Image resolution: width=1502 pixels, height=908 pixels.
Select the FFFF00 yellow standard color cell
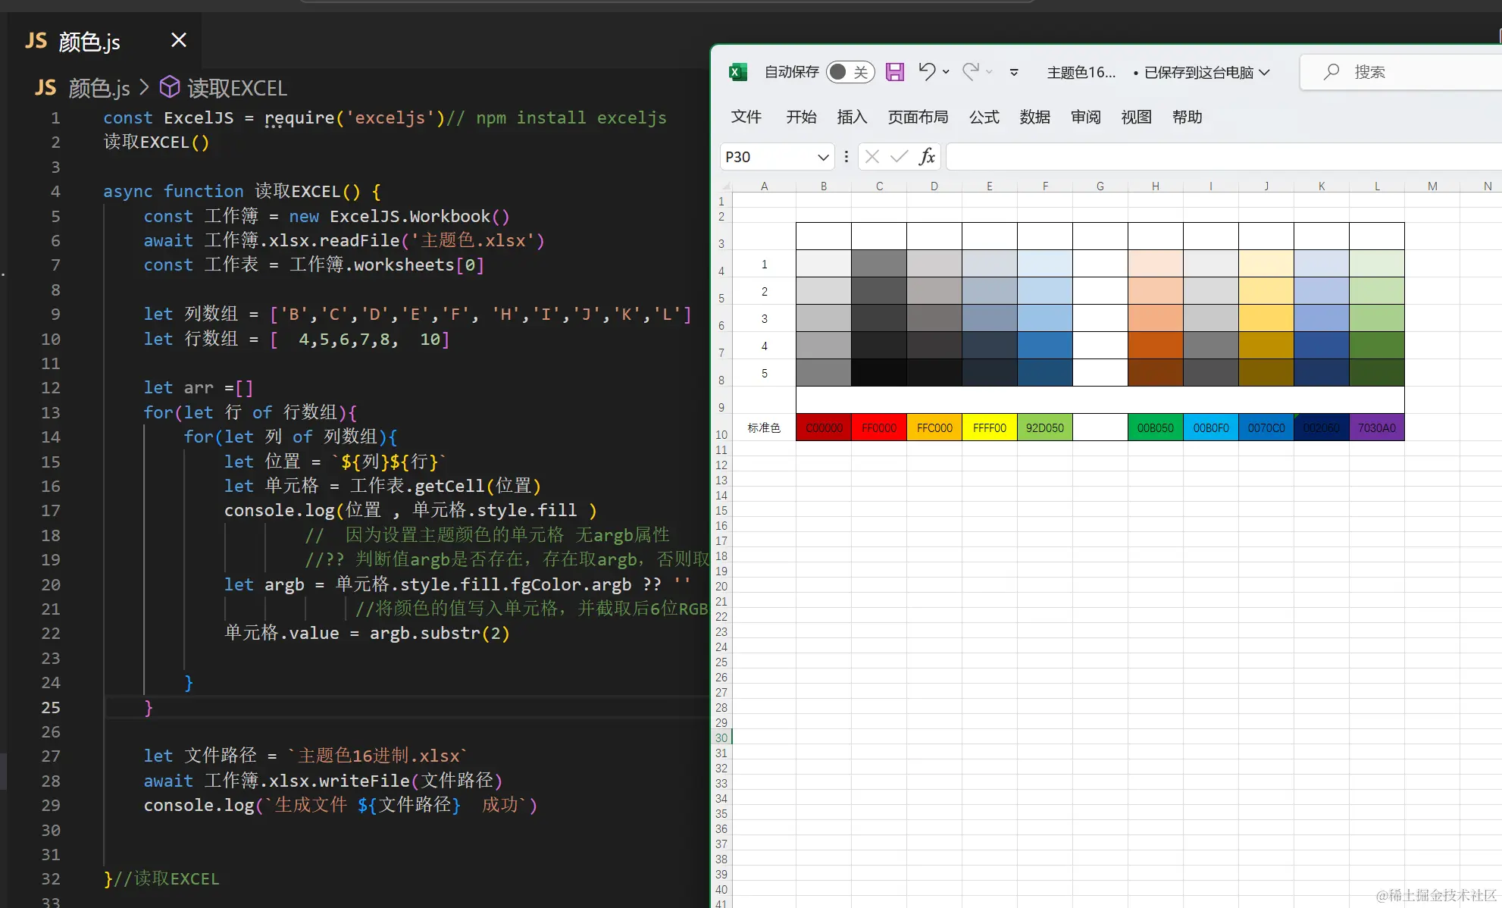pyautogui.click(x=989, y=427)
